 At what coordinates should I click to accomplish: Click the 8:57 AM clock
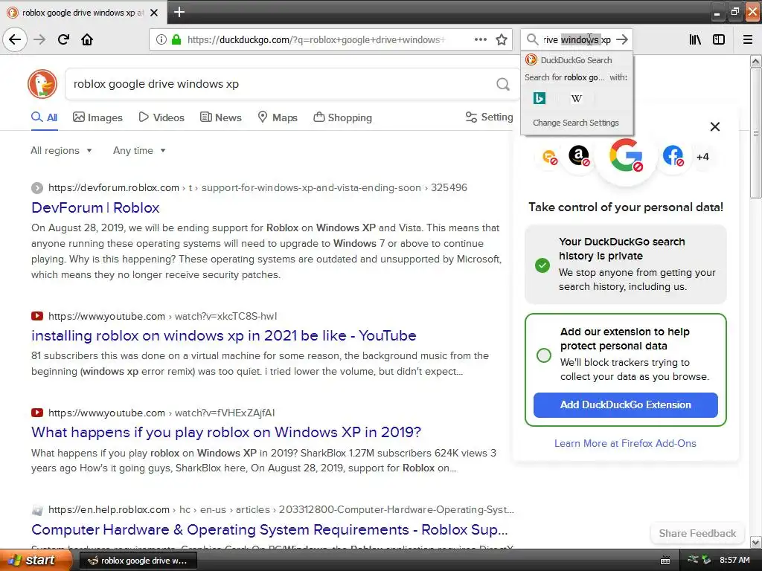(734, 560)
